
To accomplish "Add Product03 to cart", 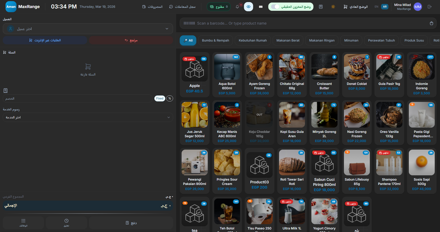I will 260,171.
